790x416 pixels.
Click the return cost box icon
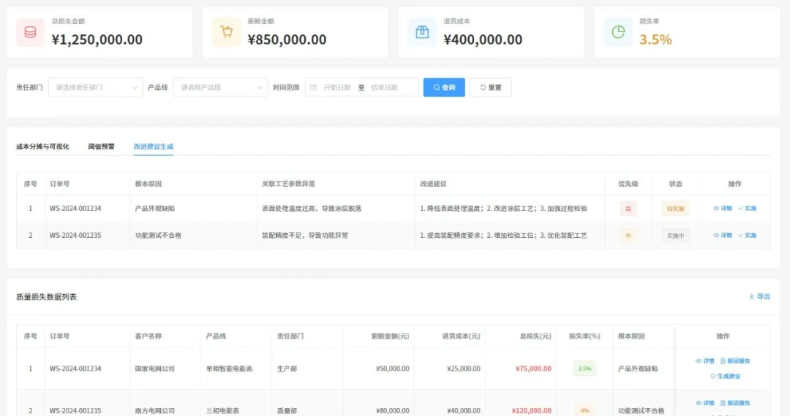(422, 33)
